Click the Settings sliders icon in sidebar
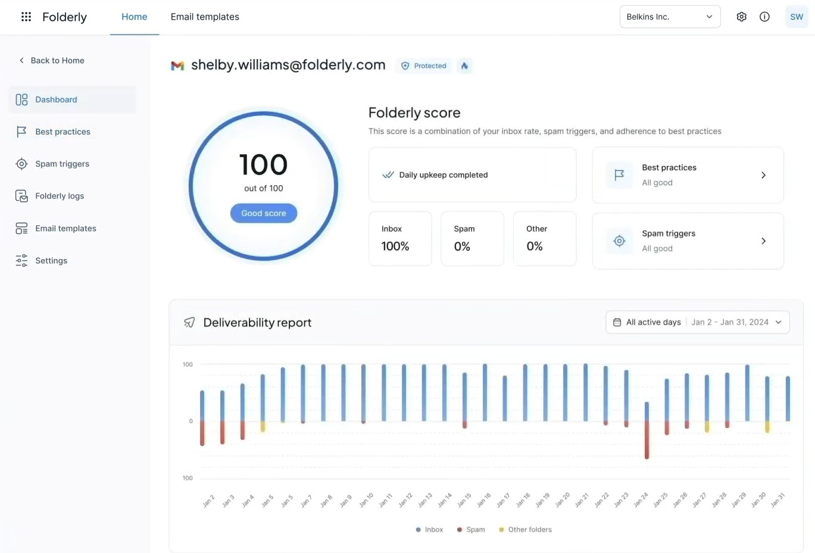This screenshot has height=553, width=815. coord(21,260)
